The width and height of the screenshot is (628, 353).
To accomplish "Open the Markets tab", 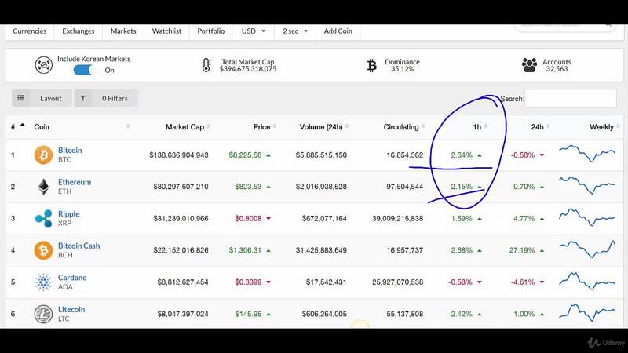I will (123, 31).
